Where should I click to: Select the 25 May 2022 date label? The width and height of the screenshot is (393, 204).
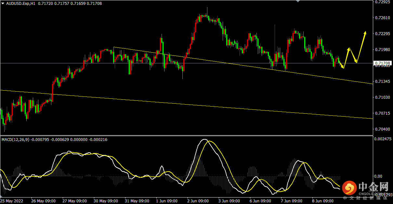point(11,201)
